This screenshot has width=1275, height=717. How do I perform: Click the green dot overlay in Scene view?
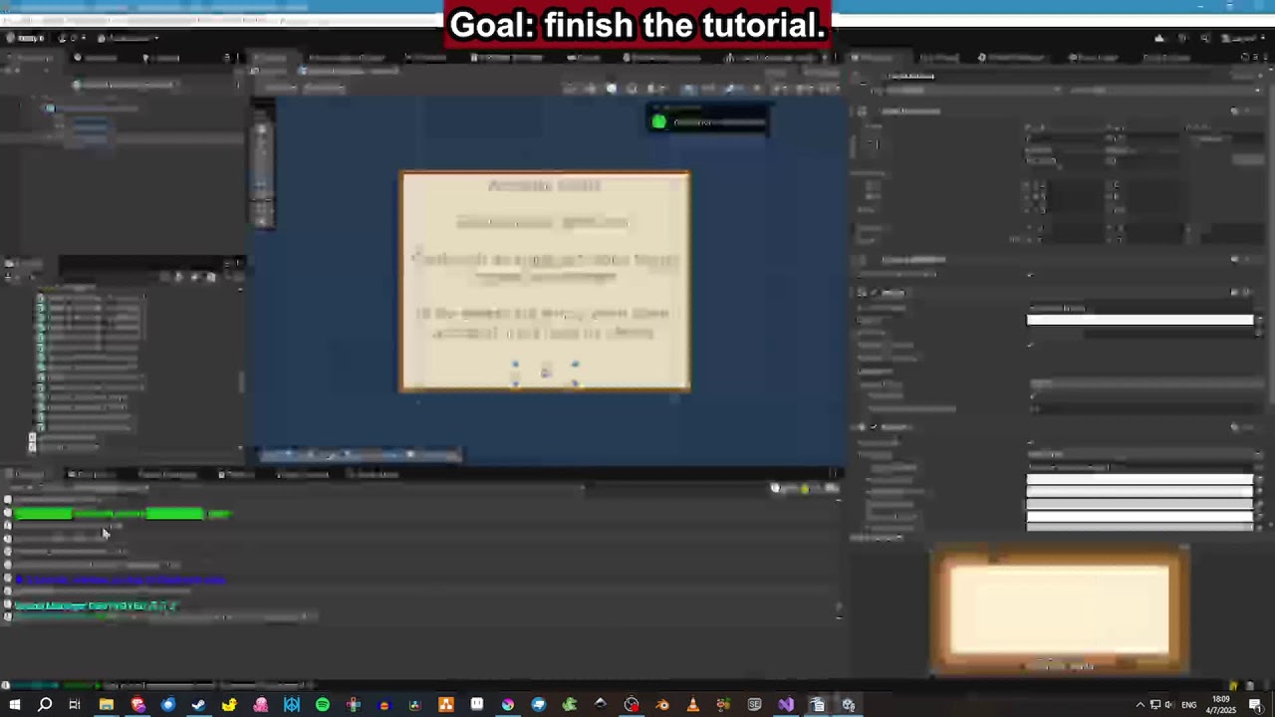658,121
